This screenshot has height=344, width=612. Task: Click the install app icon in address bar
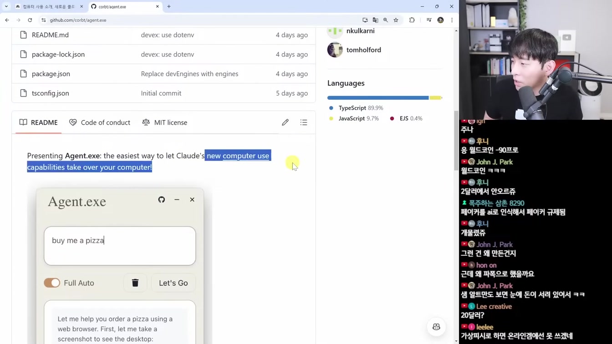pos(365,20)
